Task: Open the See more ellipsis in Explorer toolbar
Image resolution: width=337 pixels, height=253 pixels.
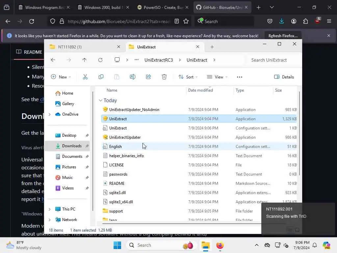Action: pyautogui.click(x=240, y=77)
